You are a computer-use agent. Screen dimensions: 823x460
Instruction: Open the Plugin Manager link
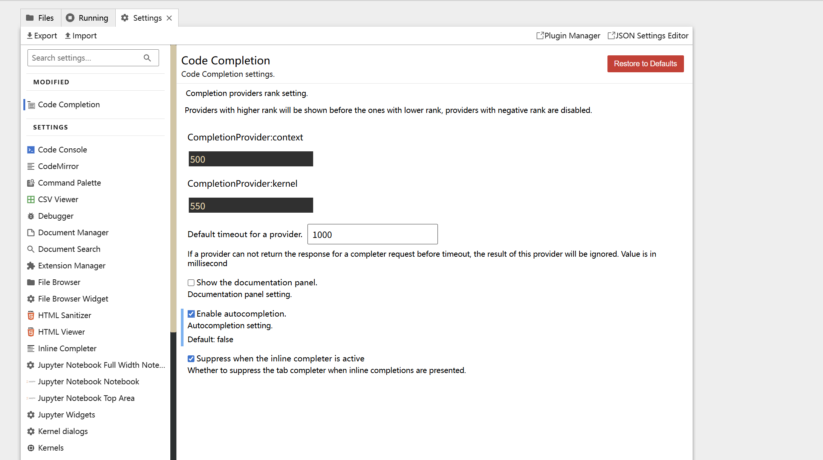point(568,35)
